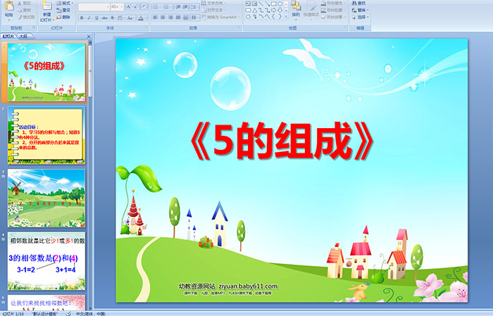Select the Triangle shape
The height and width of the screenshot is (316, 493).
click(x=255, y=11)
